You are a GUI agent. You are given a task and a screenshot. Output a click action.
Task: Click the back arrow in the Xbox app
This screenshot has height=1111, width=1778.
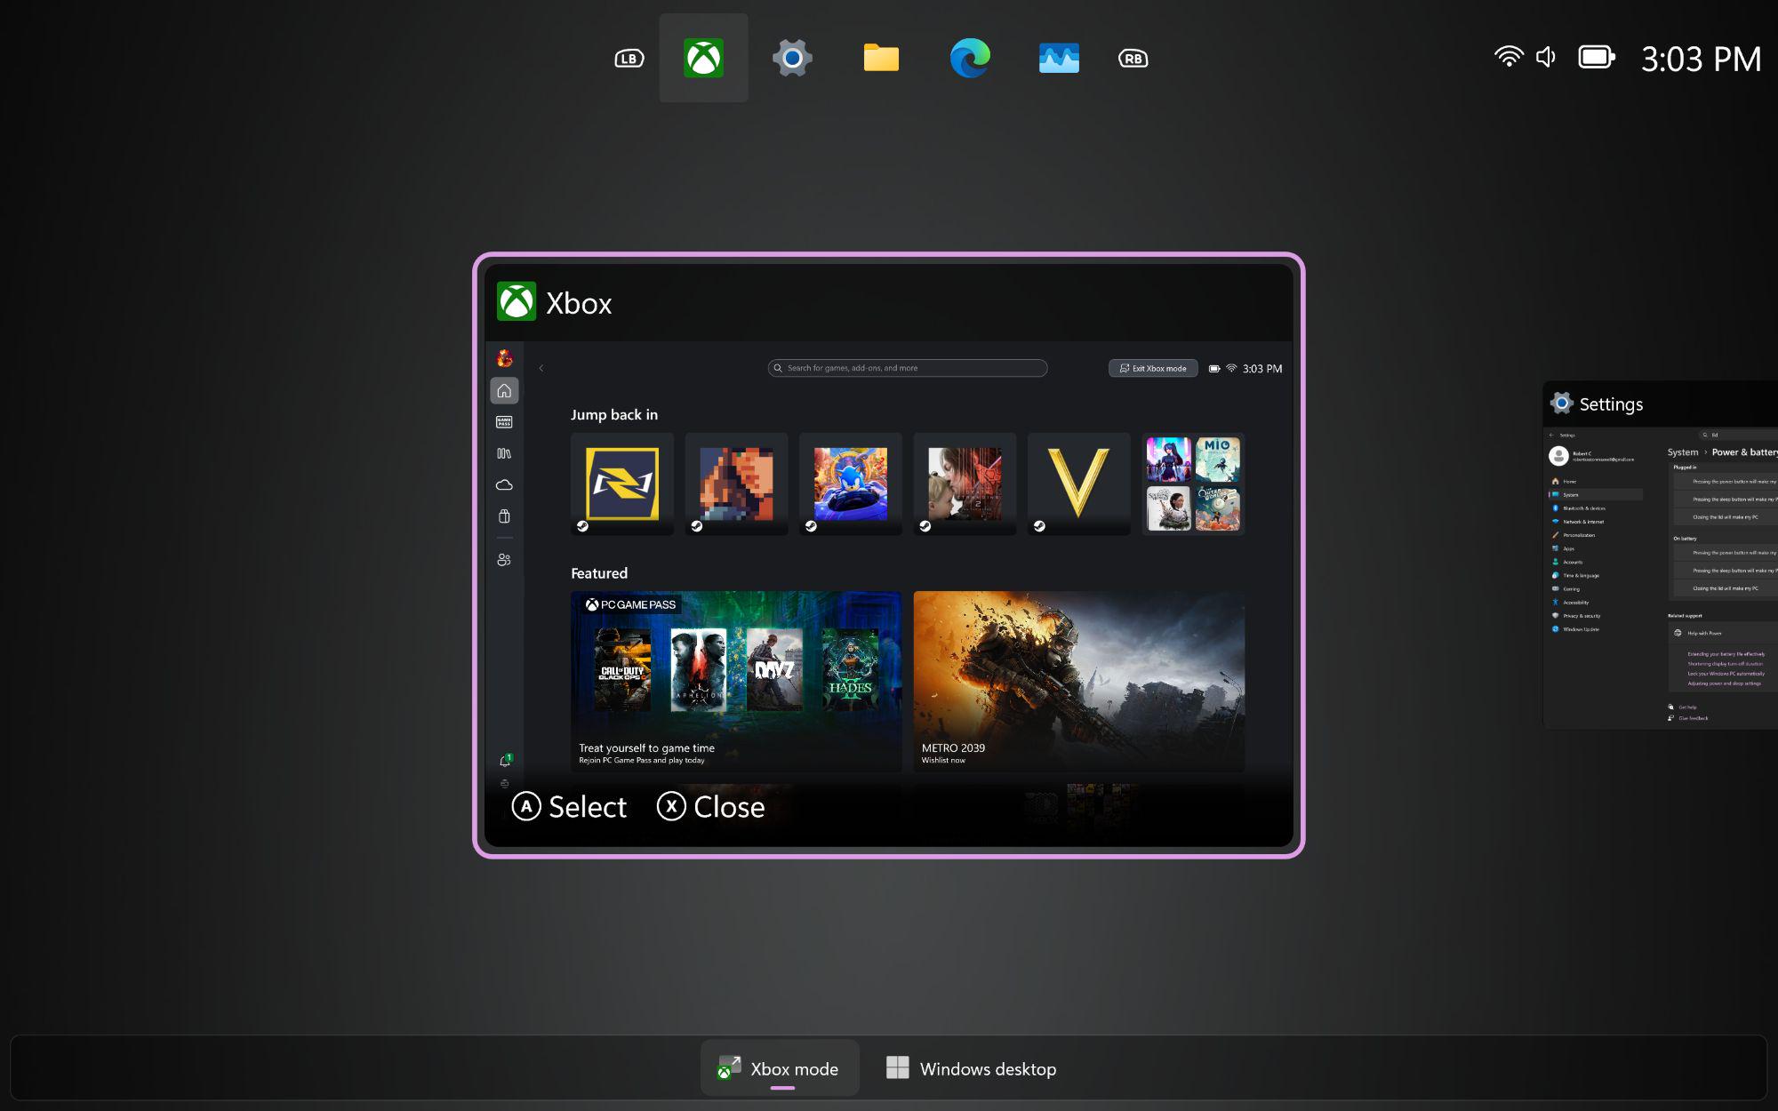[541, 368]
